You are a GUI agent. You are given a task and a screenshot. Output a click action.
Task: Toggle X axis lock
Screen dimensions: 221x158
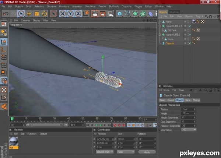click(x=63, y=14)
